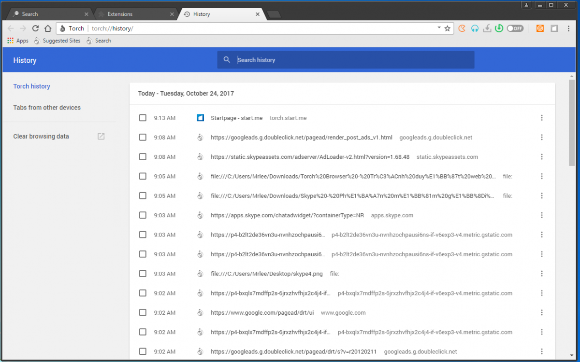
Task: Click the gray media grabber download icon
Action: coord(487,28)
